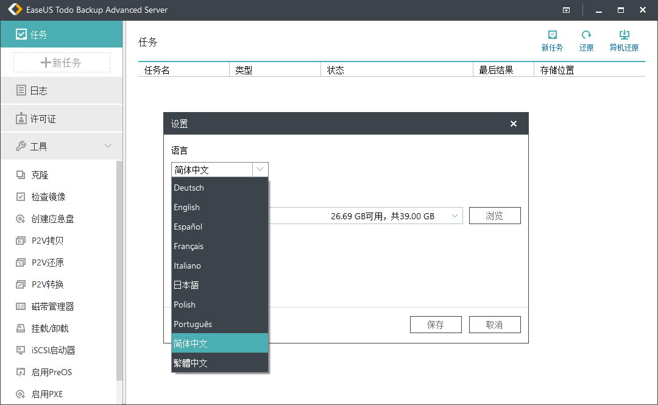Image resolution: width=658 pixels, height=405 pixels.
Task: Click the 还原 restore toolbar icon
Action: pyautogui.click(x=586, y=41)
